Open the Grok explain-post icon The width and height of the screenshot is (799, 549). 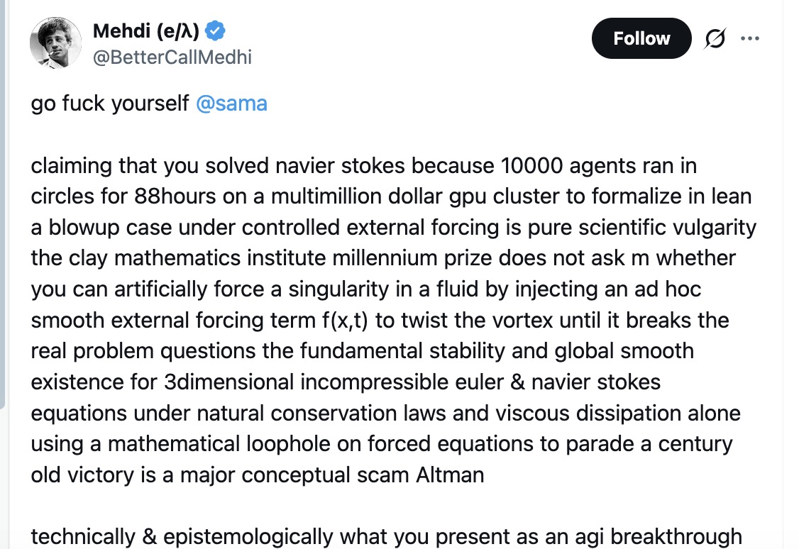[715, 38]
